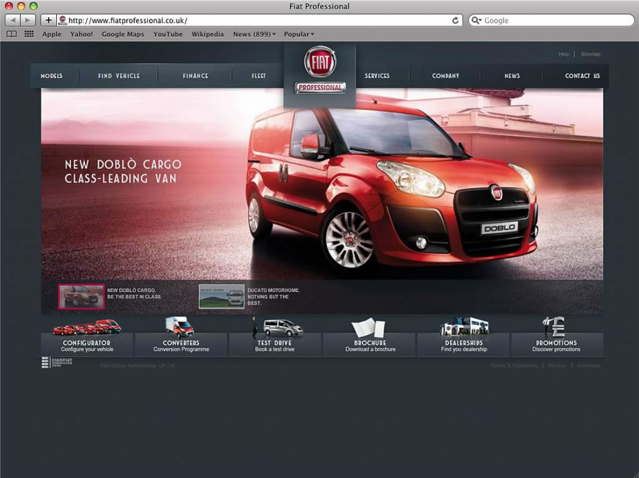The height and width of the screenshot is (478, 639).
Task: Click the Fiat Professional logo
Action: pyautogui.click(x=320, y=70)
